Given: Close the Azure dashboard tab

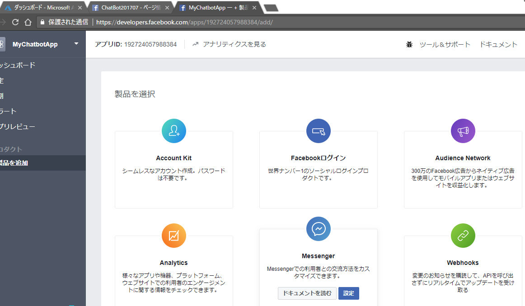Looking at the screenshot, I should coord(80,8).
